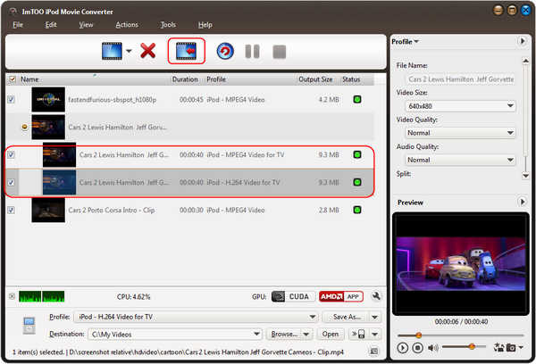The image size is (536, 364).
Task: Sort list by Name column header
Action: pyautogui.click(x=95, y=79)
